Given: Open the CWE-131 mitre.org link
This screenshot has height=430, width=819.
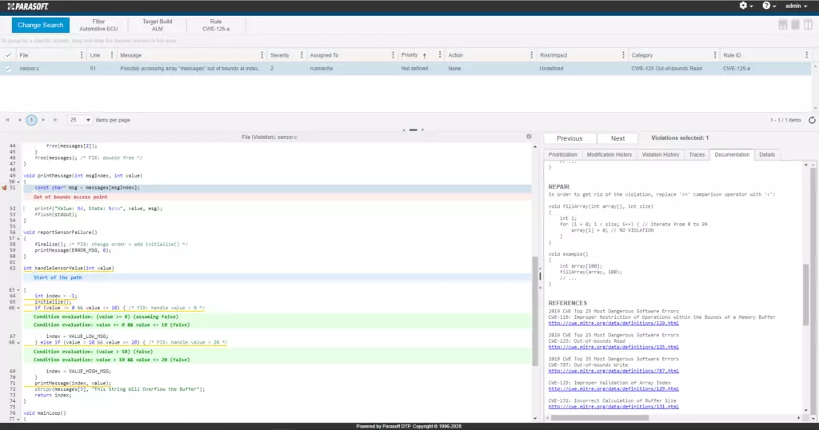Looking at the screenshot, I should click(x=613, y=407).
